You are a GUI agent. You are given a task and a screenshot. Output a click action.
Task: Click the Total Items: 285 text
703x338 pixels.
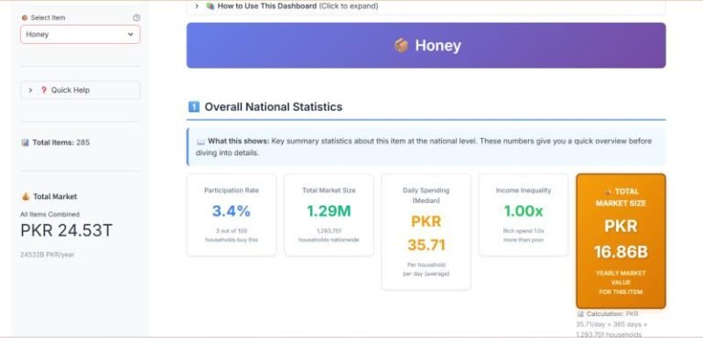pos(61,143)
